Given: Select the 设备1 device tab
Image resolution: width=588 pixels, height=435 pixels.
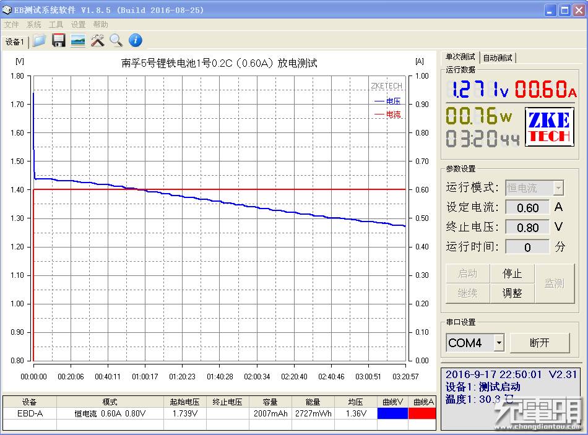Looking at the screenshot, I should coord(15,41).
